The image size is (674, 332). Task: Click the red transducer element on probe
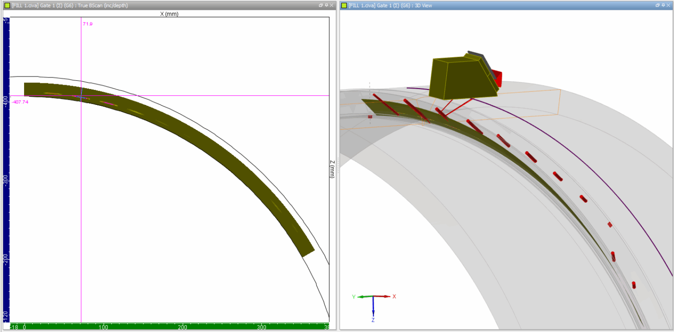coord(497,78)
